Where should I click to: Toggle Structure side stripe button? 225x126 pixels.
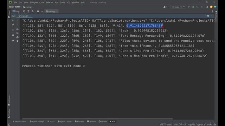[x=9, y=113]
